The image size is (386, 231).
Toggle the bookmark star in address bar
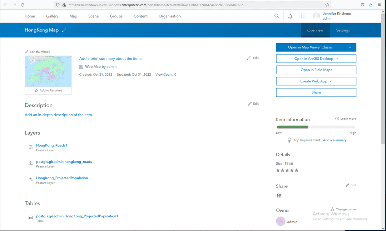327,5
